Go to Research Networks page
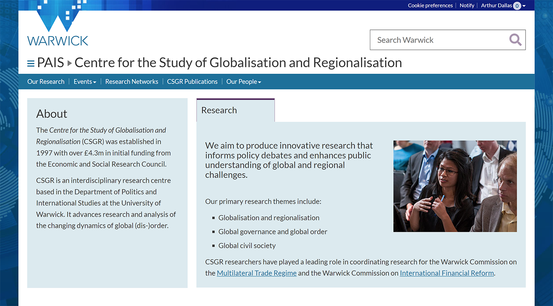 (132, 82)
